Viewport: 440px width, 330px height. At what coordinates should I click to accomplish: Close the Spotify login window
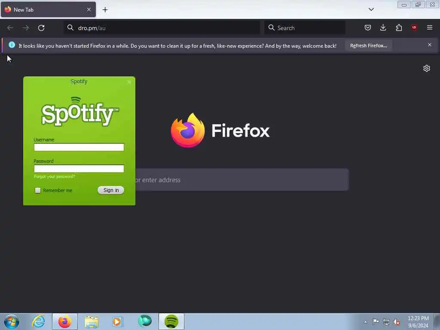click(129, 82)
